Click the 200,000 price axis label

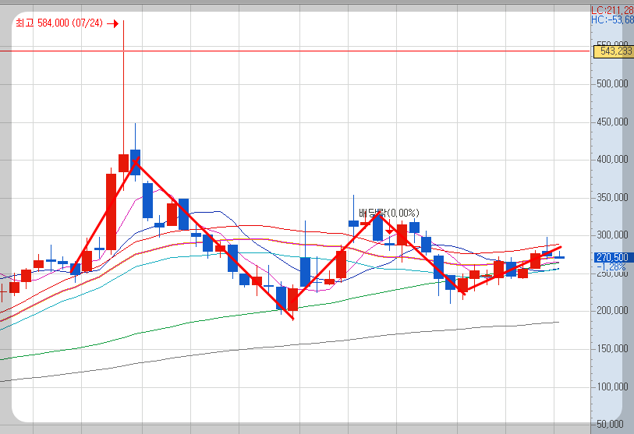point(612,310)
